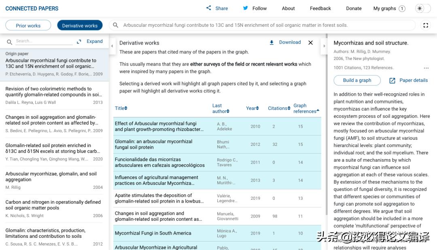The width and height of the screenshot is (437, 250).
Task: Sort table by Last author
Action: (x=221, y=108)
